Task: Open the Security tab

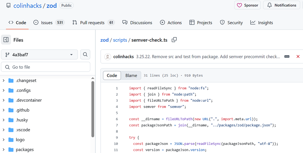Action: point(231,23)
